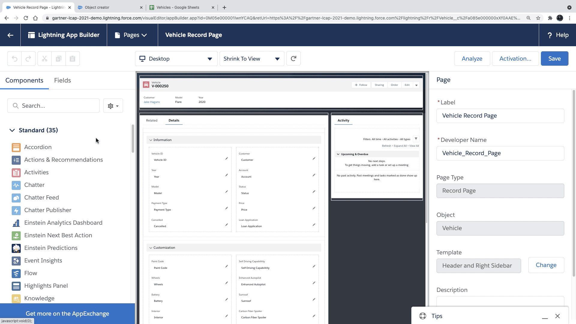
Task: Click the scissors cut icon
Action: point(44,59)
